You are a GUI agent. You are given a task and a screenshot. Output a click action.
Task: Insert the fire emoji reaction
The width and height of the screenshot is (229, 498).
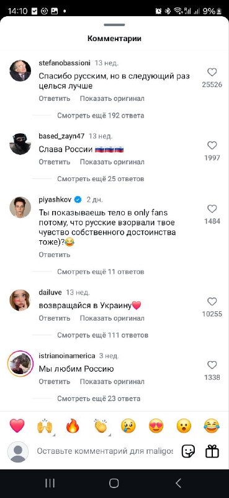click(73, 426)
